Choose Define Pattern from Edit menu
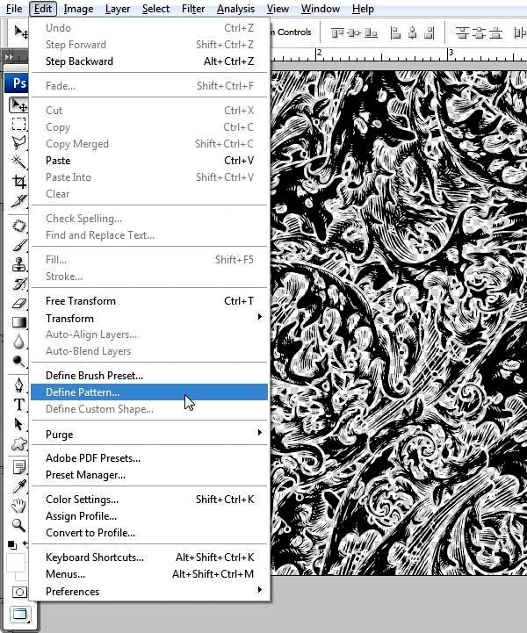 click(149, 392)
